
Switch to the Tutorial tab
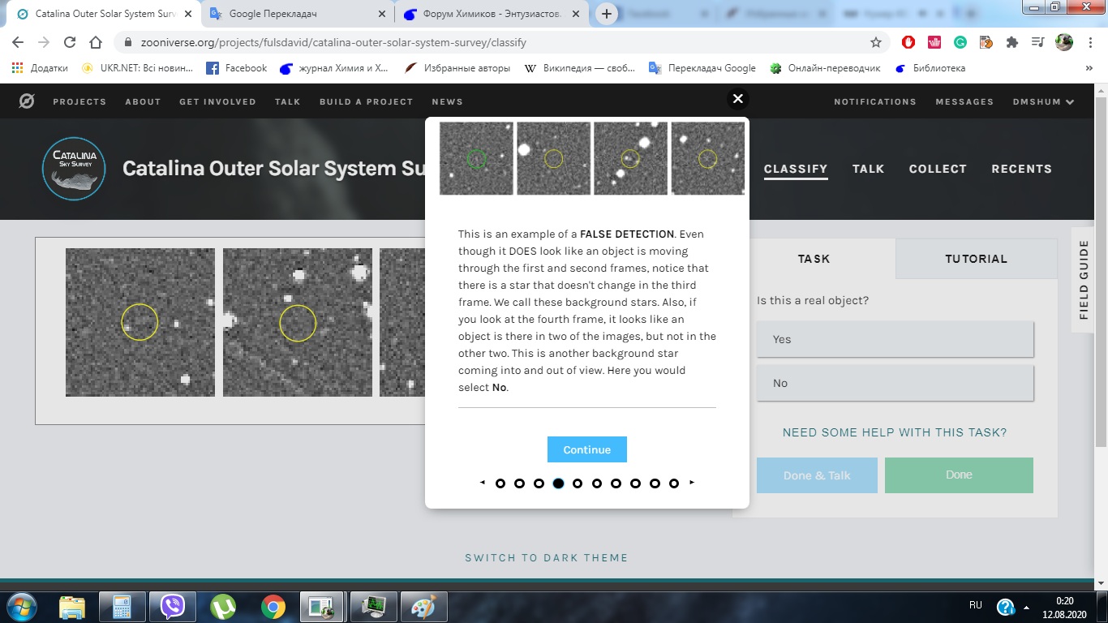coord(976,259)
